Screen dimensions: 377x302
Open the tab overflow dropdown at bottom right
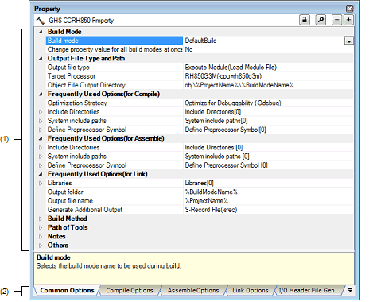point(350,290)
